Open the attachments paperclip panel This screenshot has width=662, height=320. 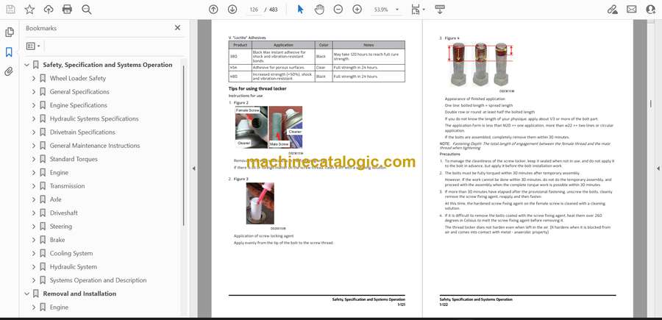(9, 71)
